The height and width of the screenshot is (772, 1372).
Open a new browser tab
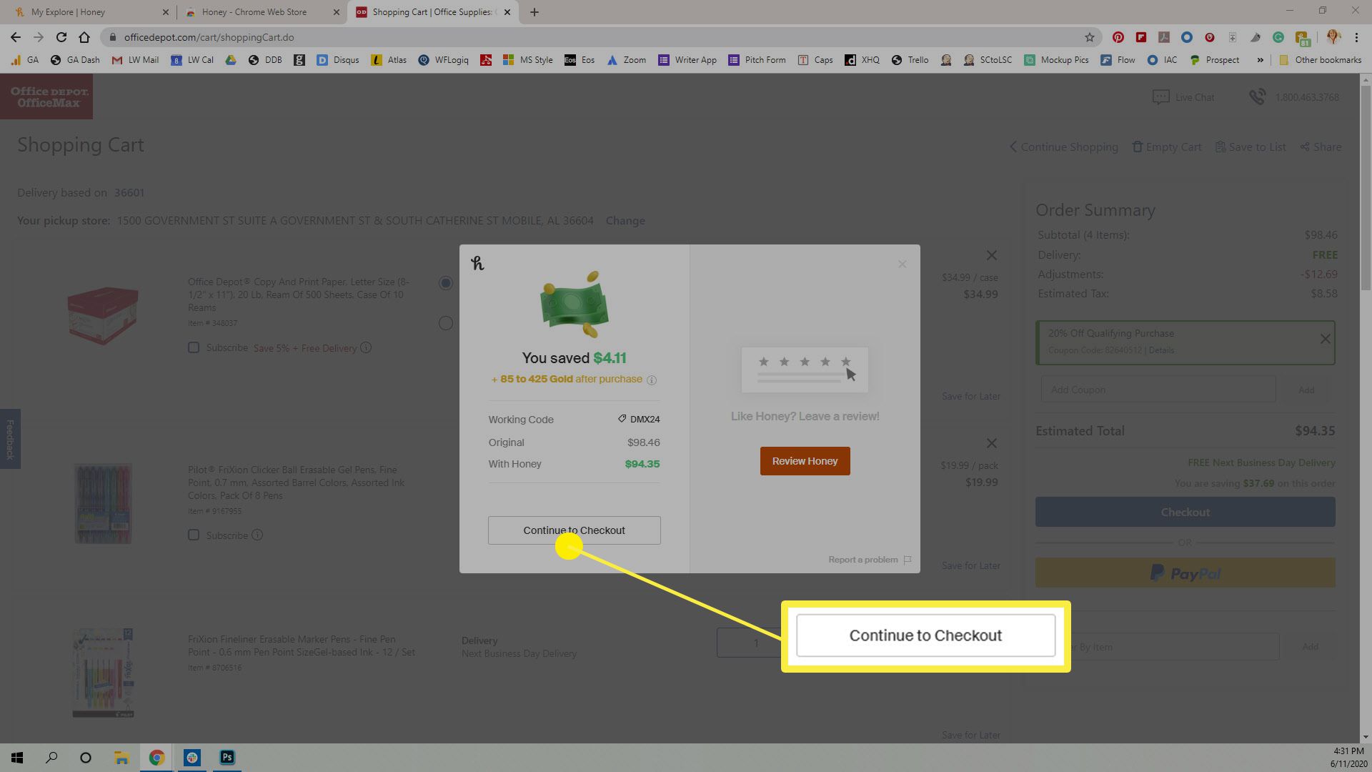(534, 12)
